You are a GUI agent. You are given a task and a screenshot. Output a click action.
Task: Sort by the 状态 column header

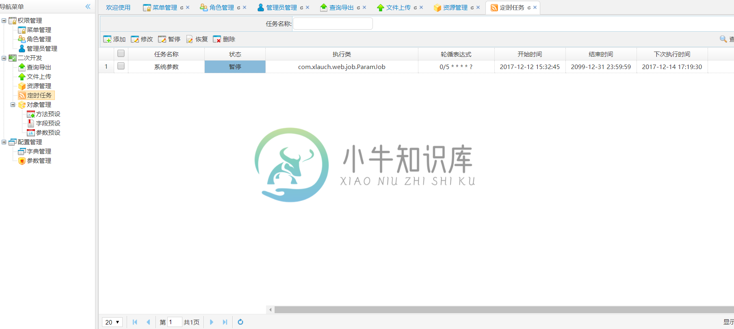tap(235, 54)
